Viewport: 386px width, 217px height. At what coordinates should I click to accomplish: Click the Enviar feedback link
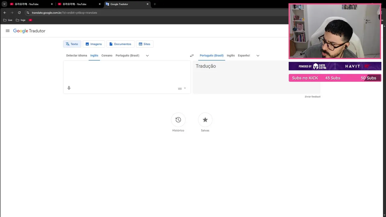[x=312, y=97]
